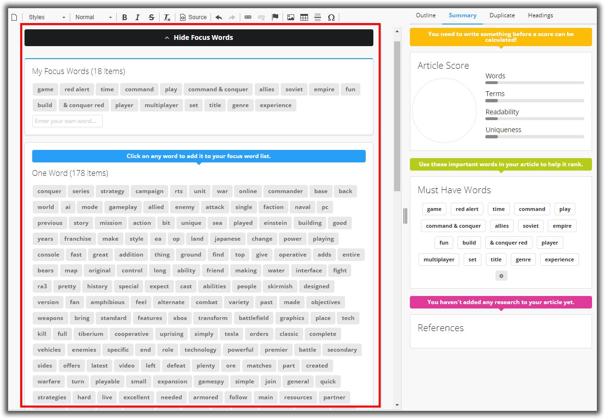605x419 pixels.
Task: Click the editor scrollbar up arrow
Action: (x=397, y=31)
